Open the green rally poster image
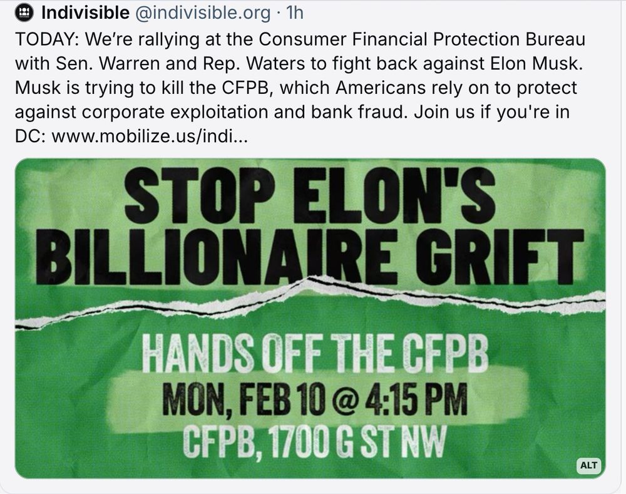 [310, 318]
